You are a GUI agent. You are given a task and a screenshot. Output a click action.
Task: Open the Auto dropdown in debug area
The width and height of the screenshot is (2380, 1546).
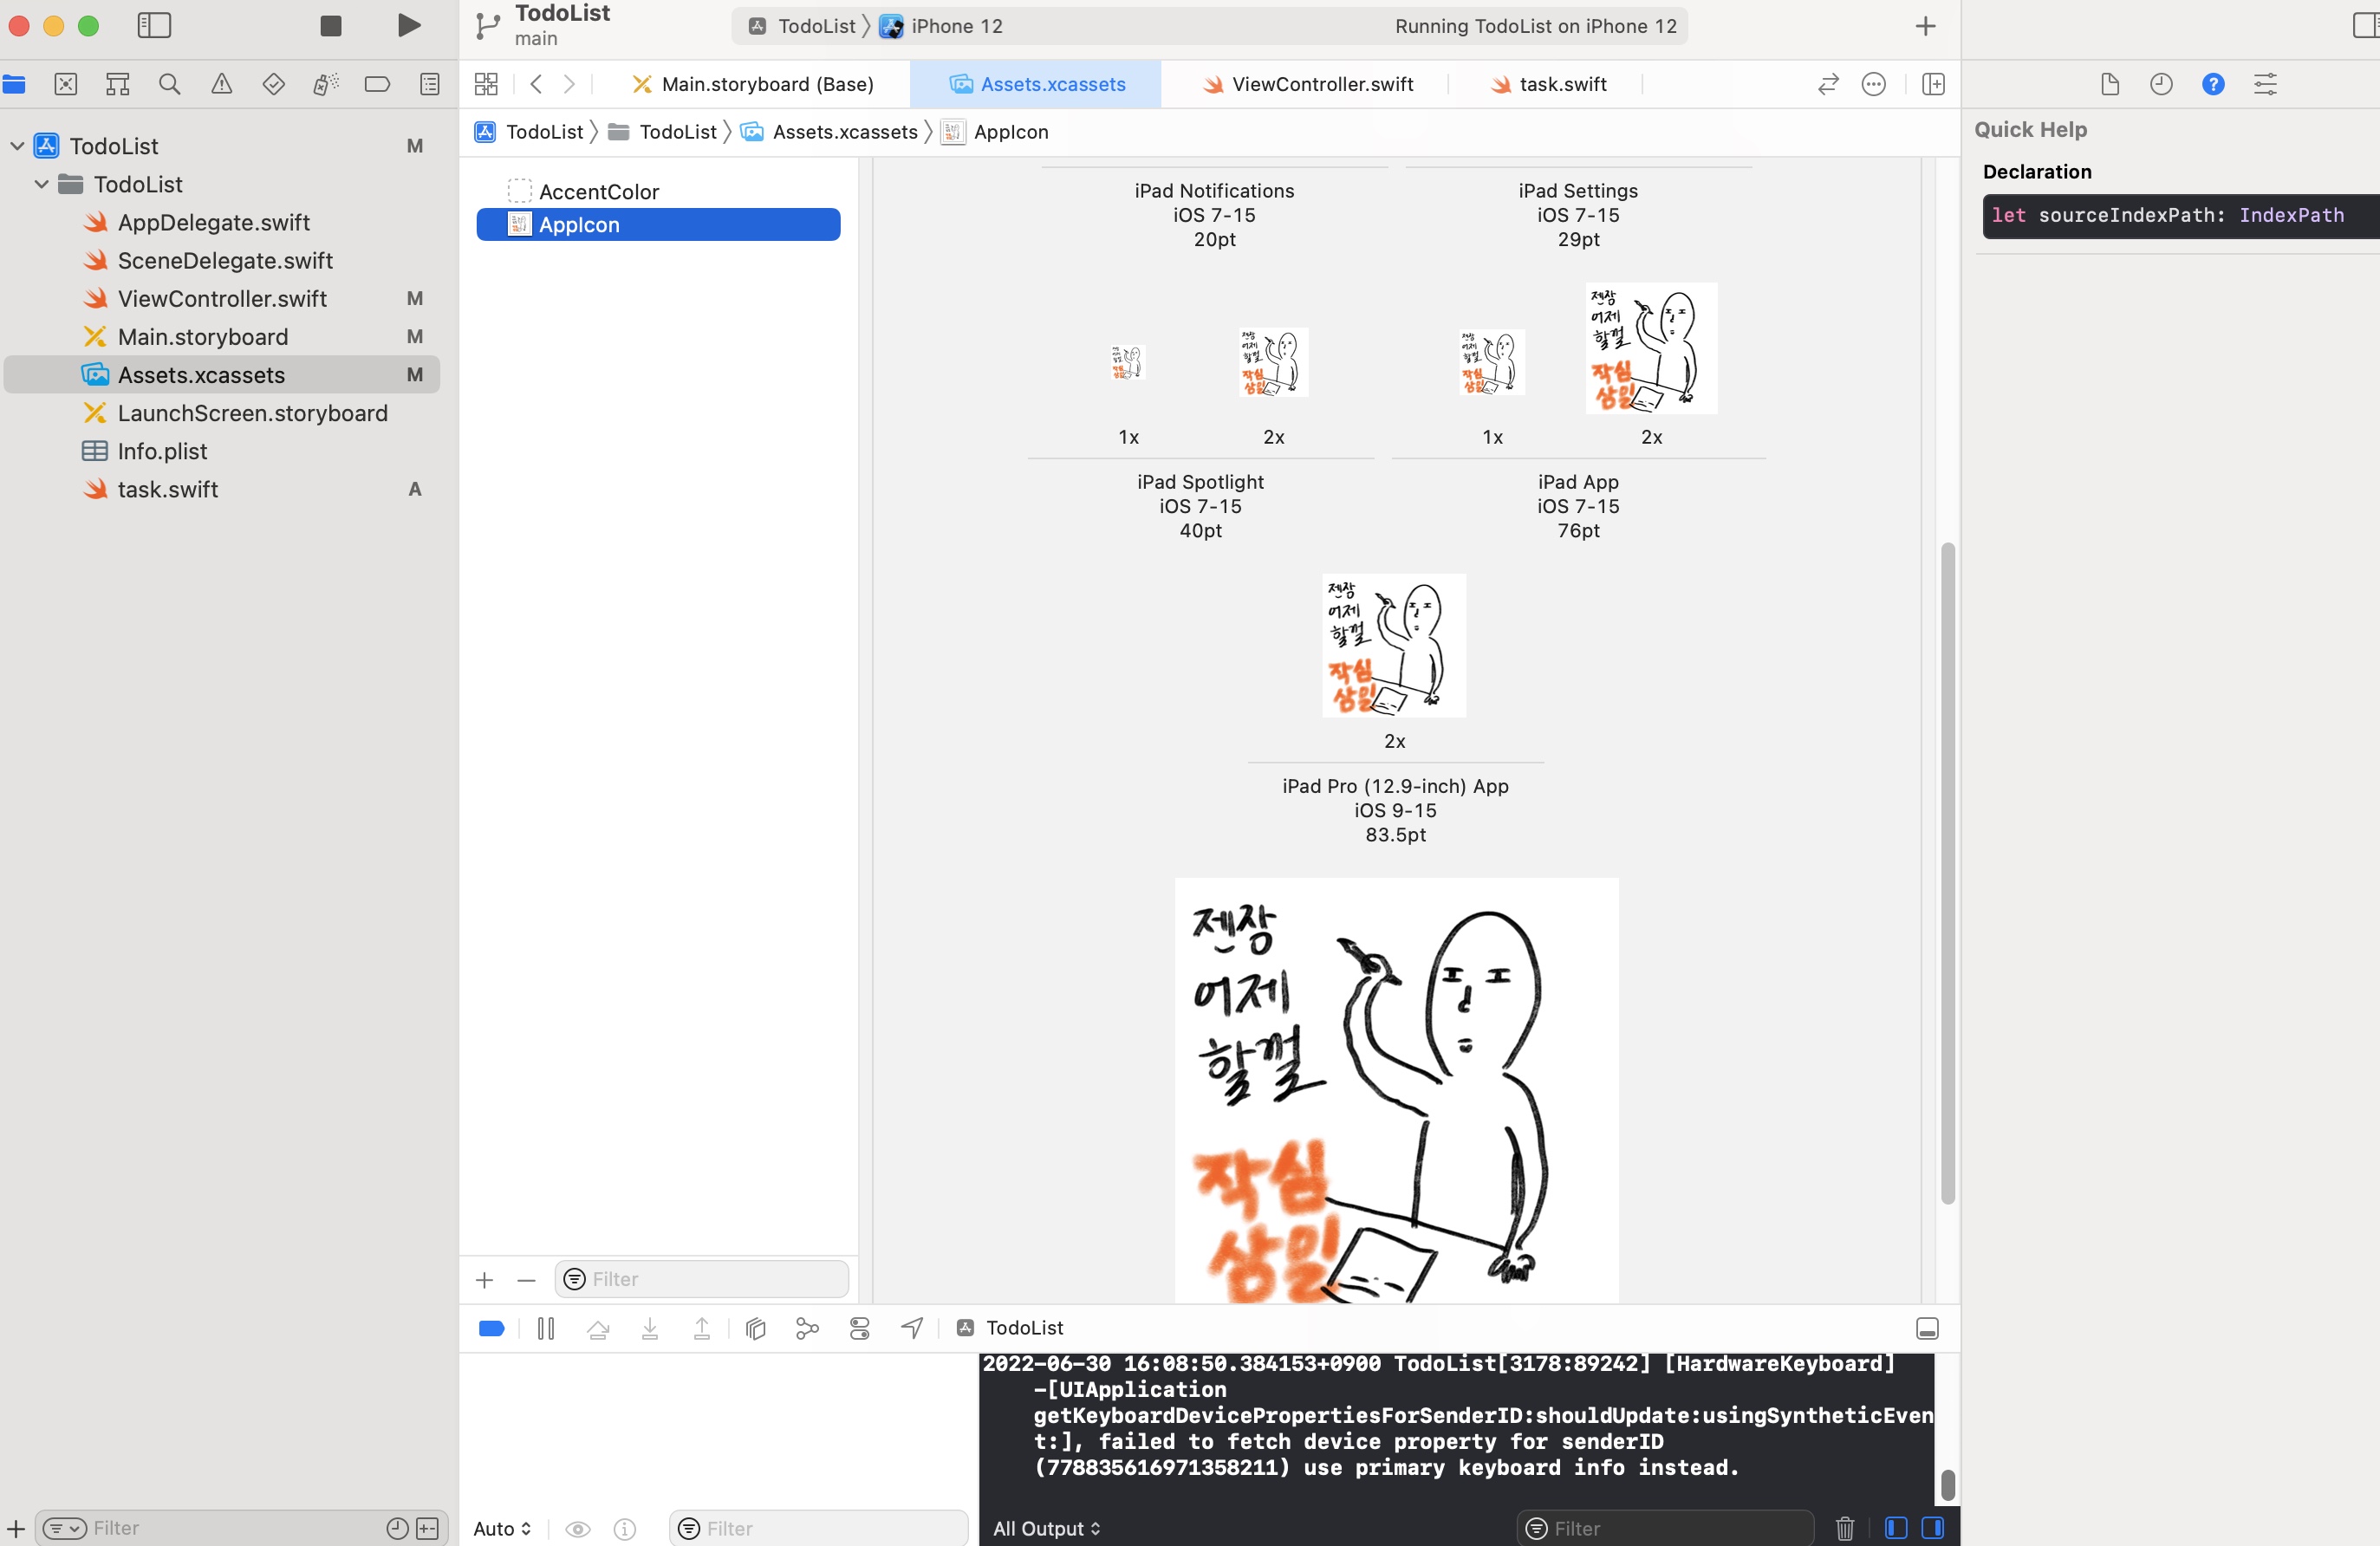coord(502,1529)
